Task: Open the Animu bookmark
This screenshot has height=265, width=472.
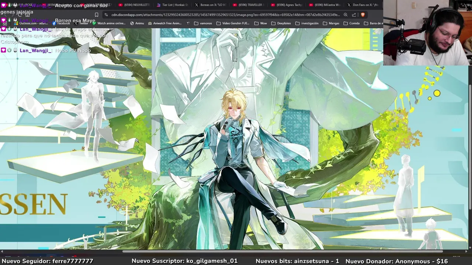Action: 137,23
